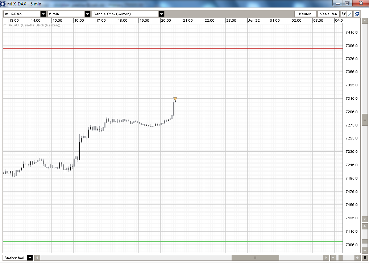Click the 7315.0 price axis label

351,98
